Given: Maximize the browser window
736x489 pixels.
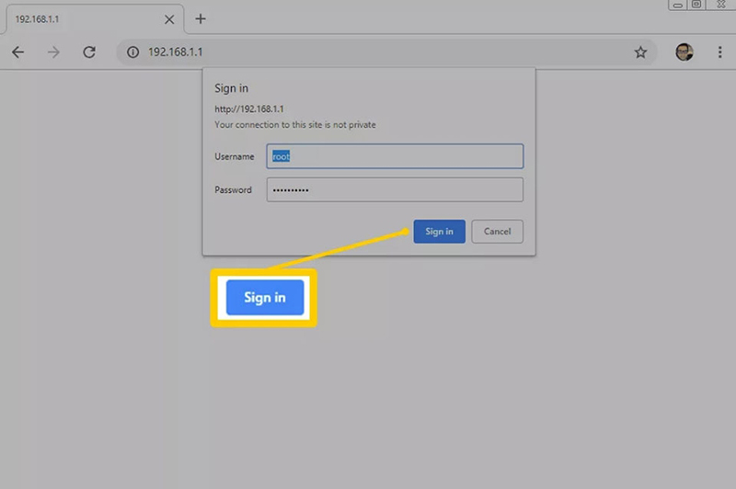Looking at the screenshot, I should pyautogui.click(x=696, y=5).
